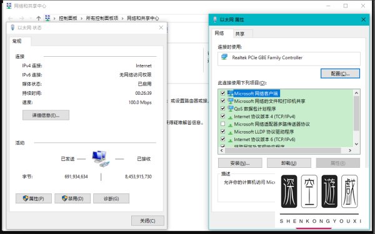Toggle QoS 数据包计划程序 checkbox
The image size is (375, 234).
coord(222,109)
